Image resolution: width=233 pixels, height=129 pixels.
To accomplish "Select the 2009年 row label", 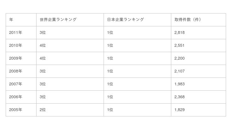I will (16, 58).
